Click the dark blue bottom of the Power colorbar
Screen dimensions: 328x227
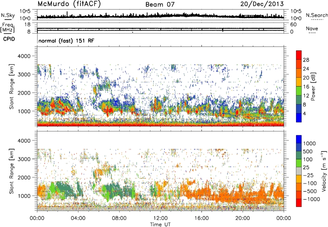[x=299, y=118]
